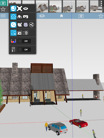The width and height of the screenshot is (104, 138).
Task: Open the hamburger menu in blue bar
Action: 3,16
